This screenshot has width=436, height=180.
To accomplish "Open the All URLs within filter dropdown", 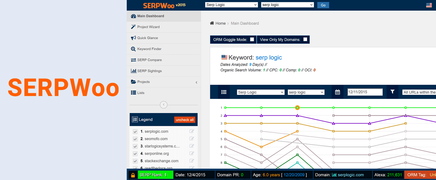I will point(419,92).
